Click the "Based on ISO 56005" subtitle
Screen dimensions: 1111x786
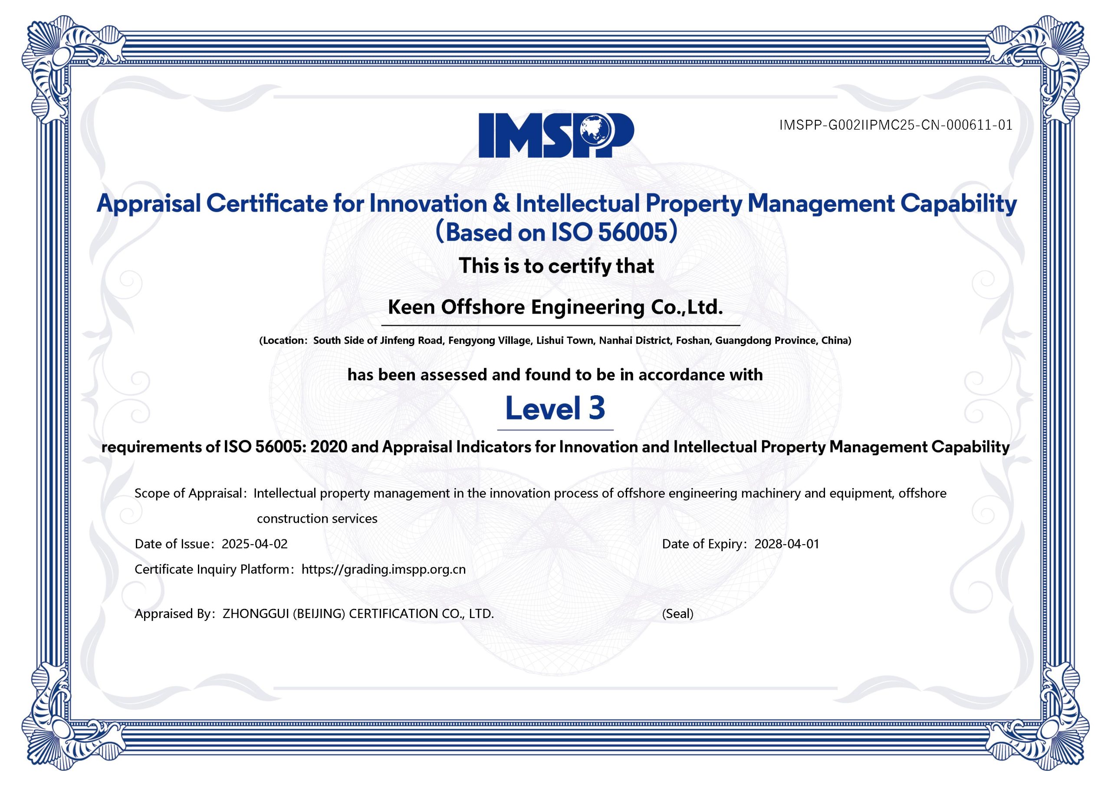555,232
